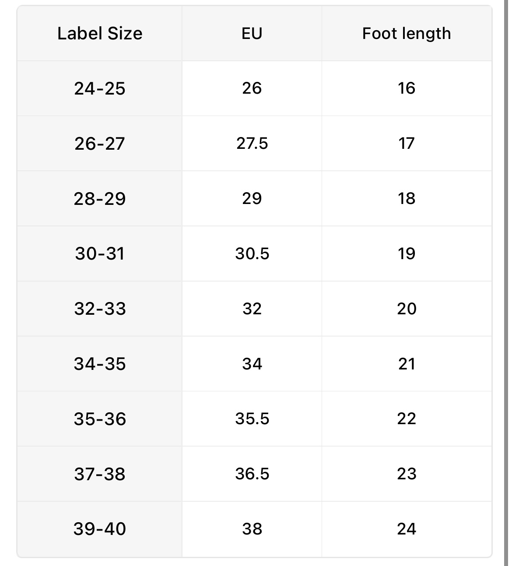Click foot length 21 cell
This screenshot has width=512, height=566.
(407, 364)
